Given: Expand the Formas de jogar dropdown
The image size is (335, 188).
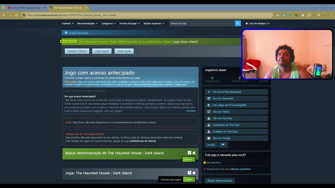Looking at the screenshot, I should 130,23.
